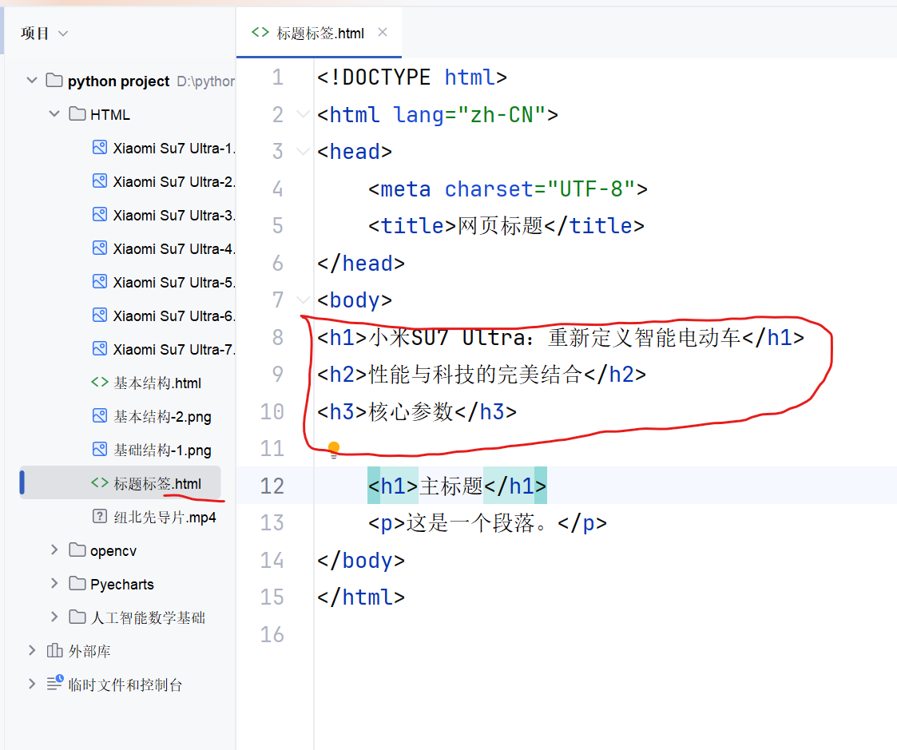Click the opencv folder icon
This screenshot has height=750, width=897.
pyautogui.click(x=77, y=550)
